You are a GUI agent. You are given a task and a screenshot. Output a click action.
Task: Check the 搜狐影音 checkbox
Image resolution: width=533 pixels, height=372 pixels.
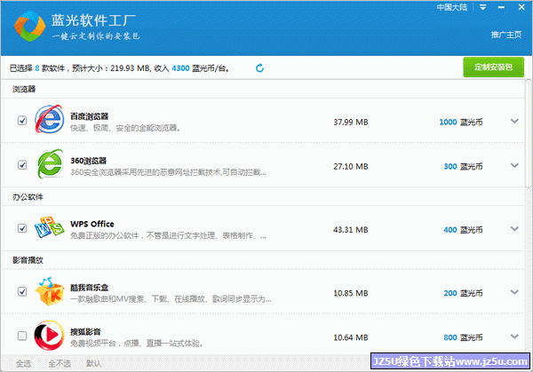[x=22, y=336]
